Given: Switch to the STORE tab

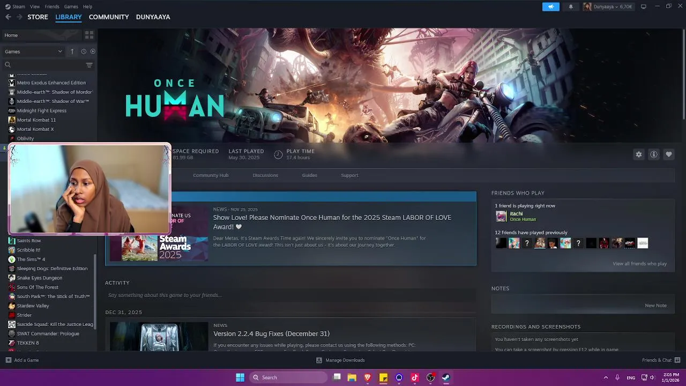Looking at the screenshot, I should pyautogui.click(x=38, y=17).
